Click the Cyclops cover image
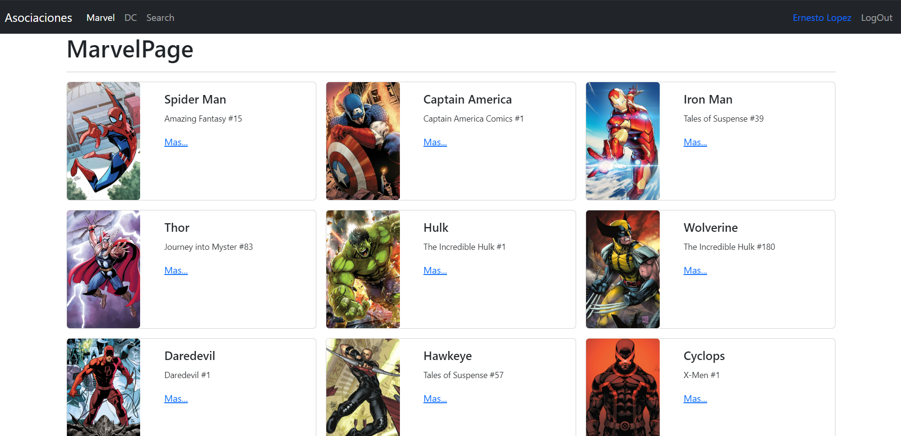Viewport: 901px width, 436px height. coord(623,387)
